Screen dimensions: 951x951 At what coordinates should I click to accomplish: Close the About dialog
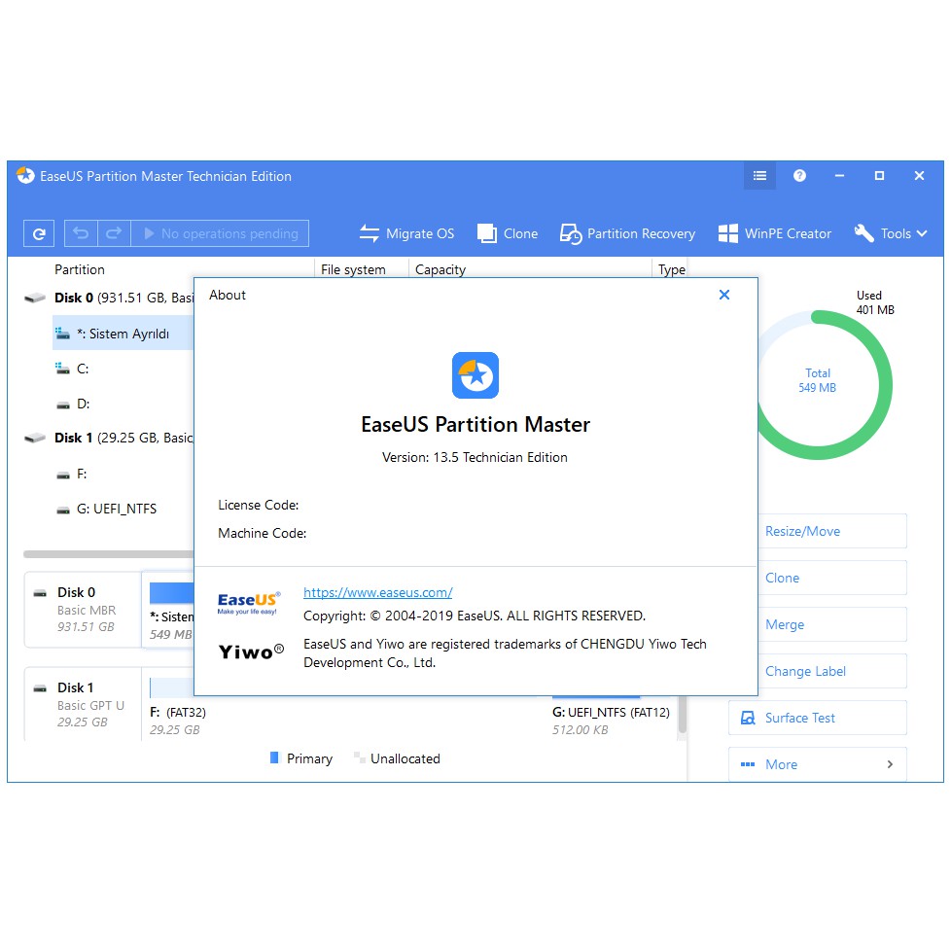tap(723, 295)
